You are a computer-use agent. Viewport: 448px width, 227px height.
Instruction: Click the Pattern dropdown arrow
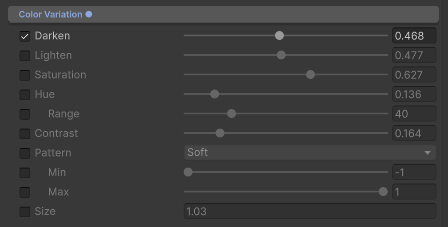[x=428, y=153]
